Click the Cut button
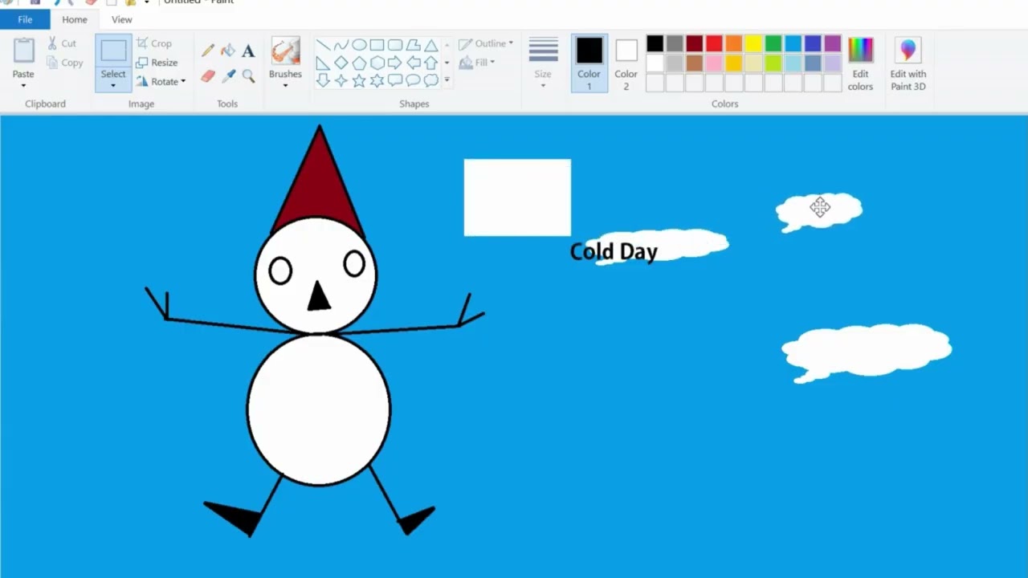 [62, 43]
